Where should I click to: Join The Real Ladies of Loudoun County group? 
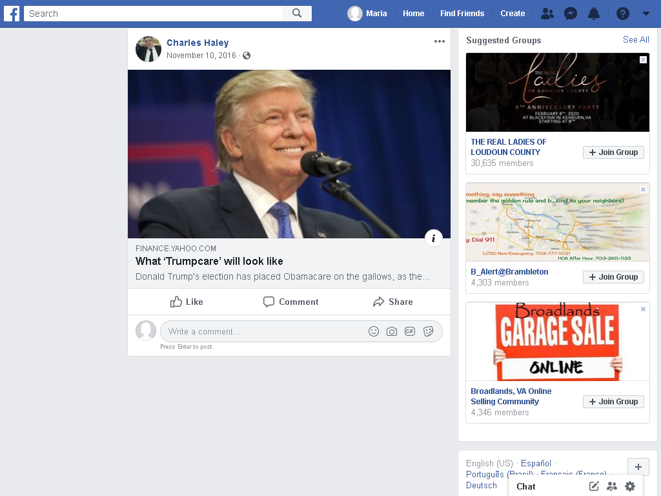point(613,152)
